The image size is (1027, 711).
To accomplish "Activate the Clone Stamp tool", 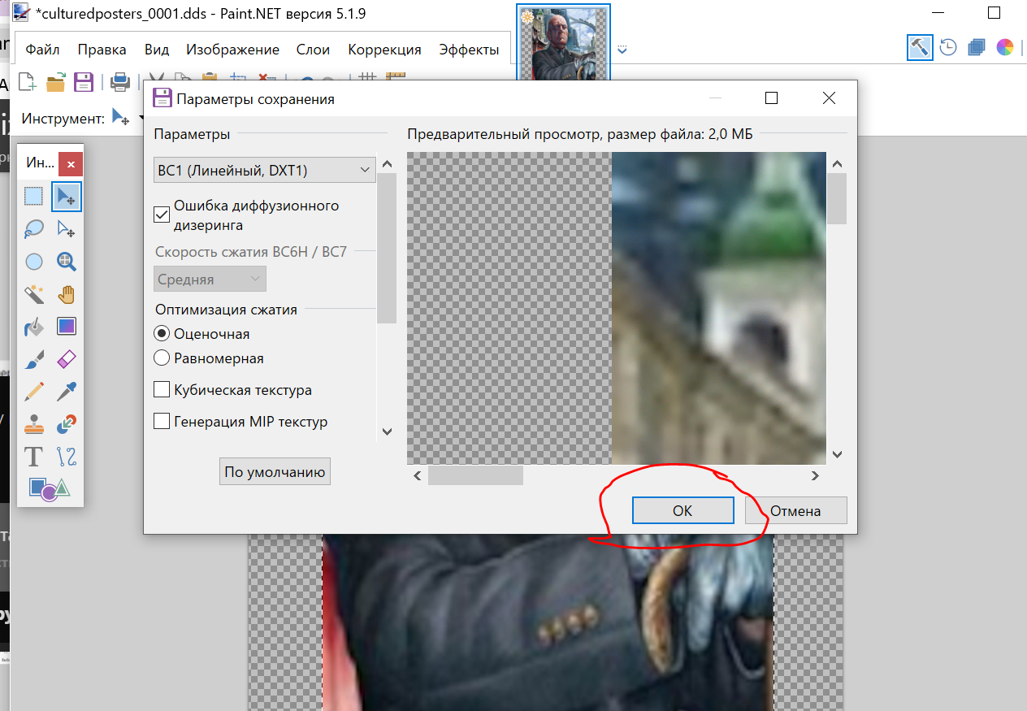I will tap(33, 424).
